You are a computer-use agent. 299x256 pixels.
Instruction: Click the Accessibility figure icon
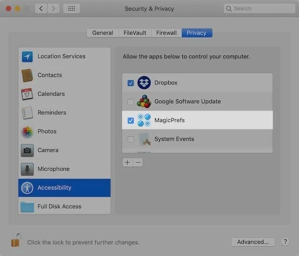27,188
